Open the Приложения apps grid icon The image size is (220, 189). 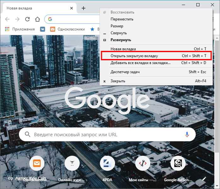pyautogui.click(x=7, y=29)
